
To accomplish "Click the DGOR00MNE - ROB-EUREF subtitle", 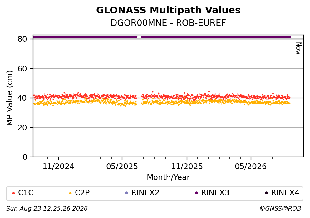I will click(168, 23).
